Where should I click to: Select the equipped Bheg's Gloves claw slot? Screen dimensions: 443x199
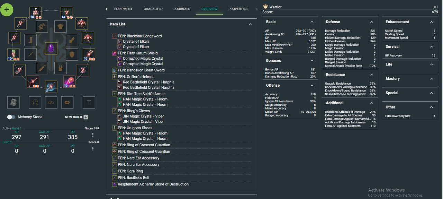(x=89, y=54)
